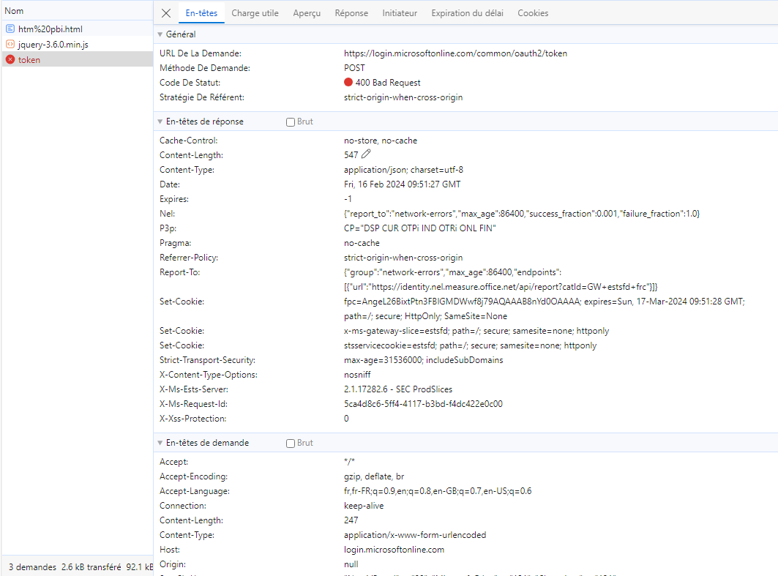The width and height of the screenshot is (778, 576).
Task: Open the Cookies tab
Action: 533,13
